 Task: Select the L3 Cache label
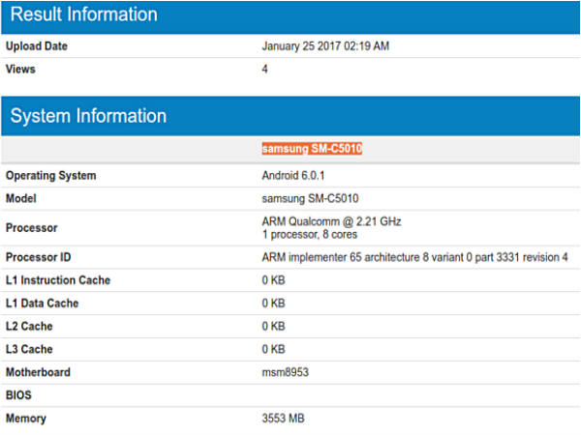pyautogui.click(x=29, y=349)
